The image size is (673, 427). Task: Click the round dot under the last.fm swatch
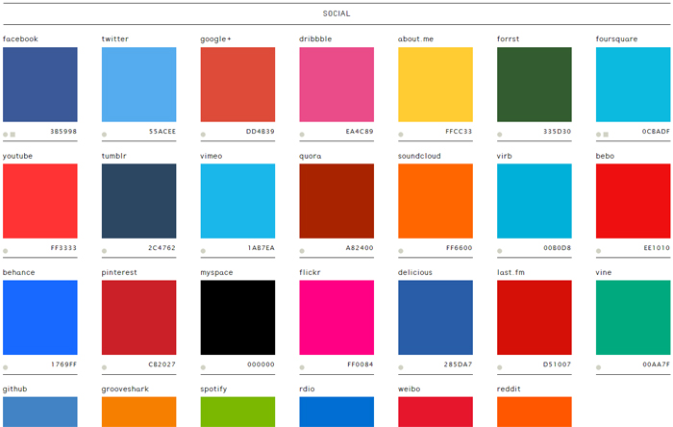[x=500, y=367]
